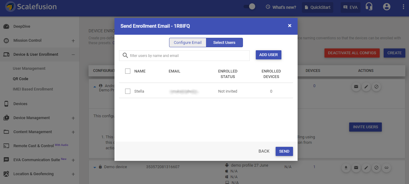Click edit pencil in Demo device row

[x=366, y=168]
